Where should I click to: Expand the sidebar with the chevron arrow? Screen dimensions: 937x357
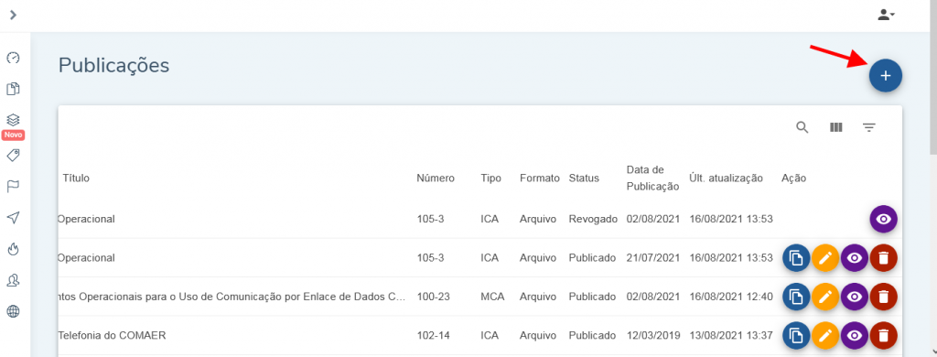coord(13,15)
